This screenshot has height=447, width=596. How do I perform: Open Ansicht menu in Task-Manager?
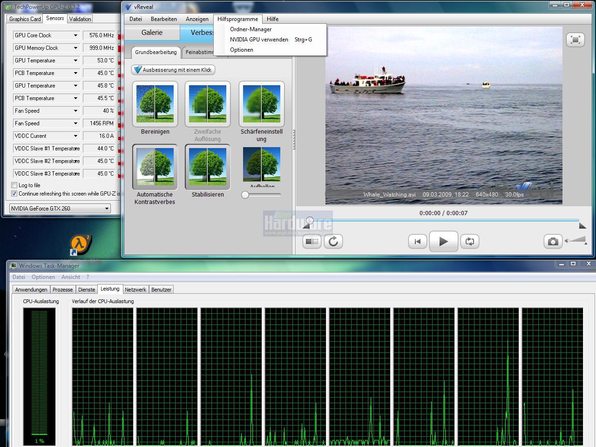[71, 277]
